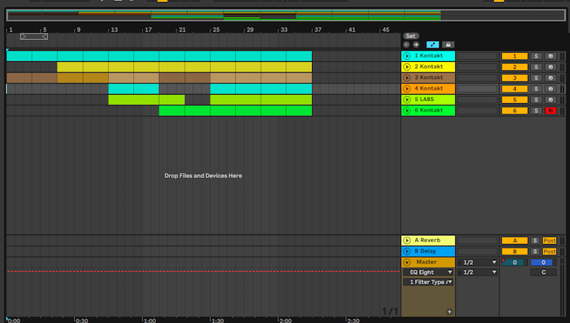The image size is (570, 323).
Task: Unfold the 2 Kontakt track
Action: pyautogui.click(x=407, y=67)
